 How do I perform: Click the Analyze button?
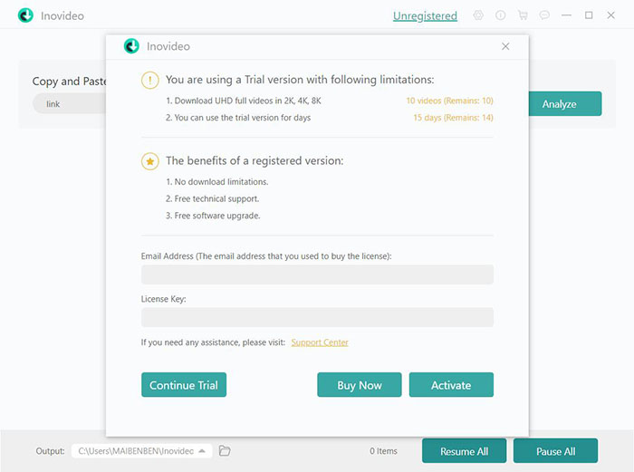(x=565, y=103)
